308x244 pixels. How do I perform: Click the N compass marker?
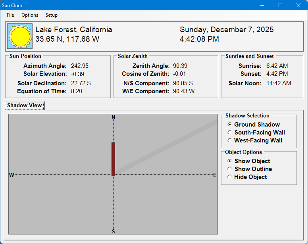pos(114,117)
